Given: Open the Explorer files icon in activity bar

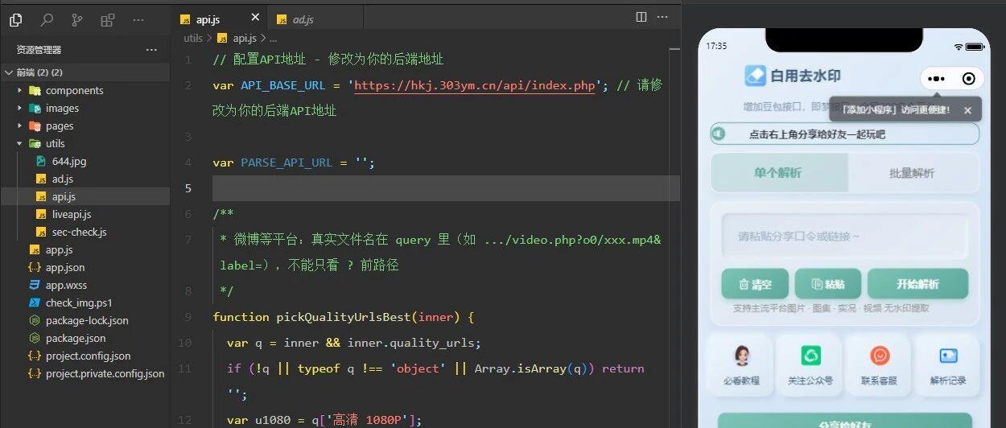Looking at the screenshot, I should coord(15,20).
